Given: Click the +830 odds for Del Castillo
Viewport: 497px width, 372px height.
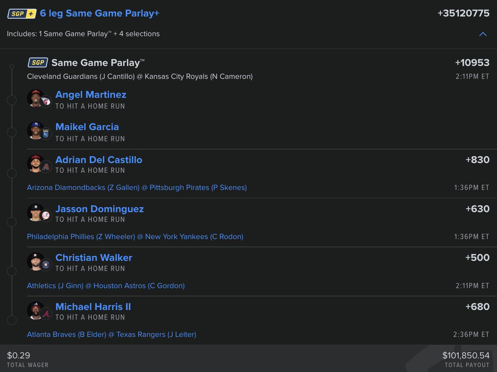Looking at the screenshot, I should pos(478,160).
